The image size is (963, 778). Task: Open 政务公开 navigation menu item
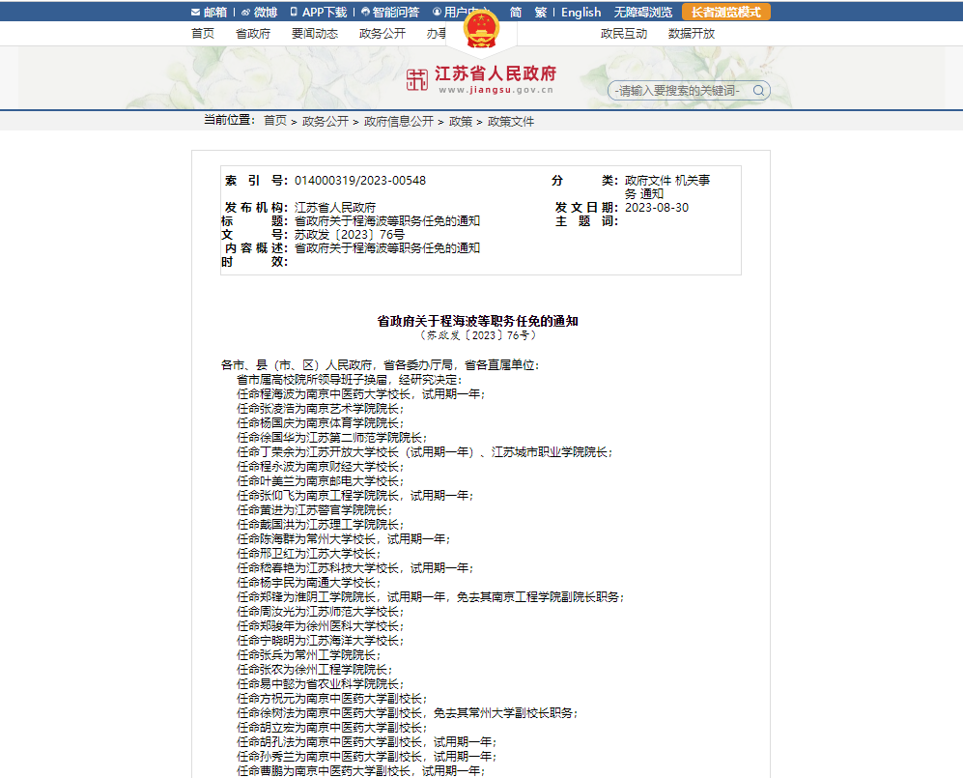click(x=382, y=34)
